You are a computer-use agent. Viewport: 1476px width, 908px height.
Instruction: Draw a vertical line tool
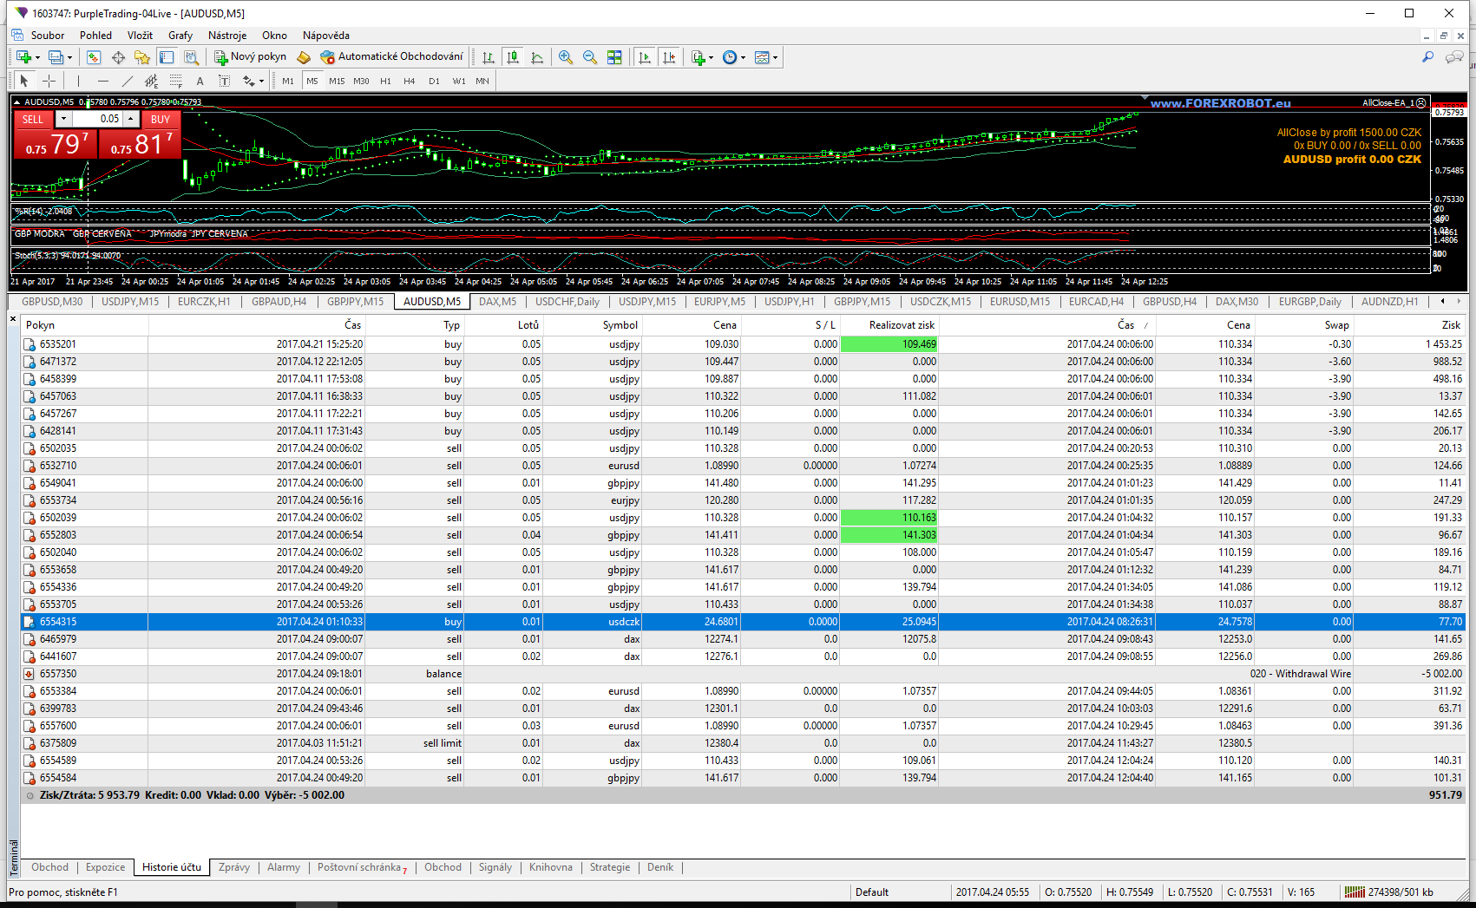[x=78, y=81]
